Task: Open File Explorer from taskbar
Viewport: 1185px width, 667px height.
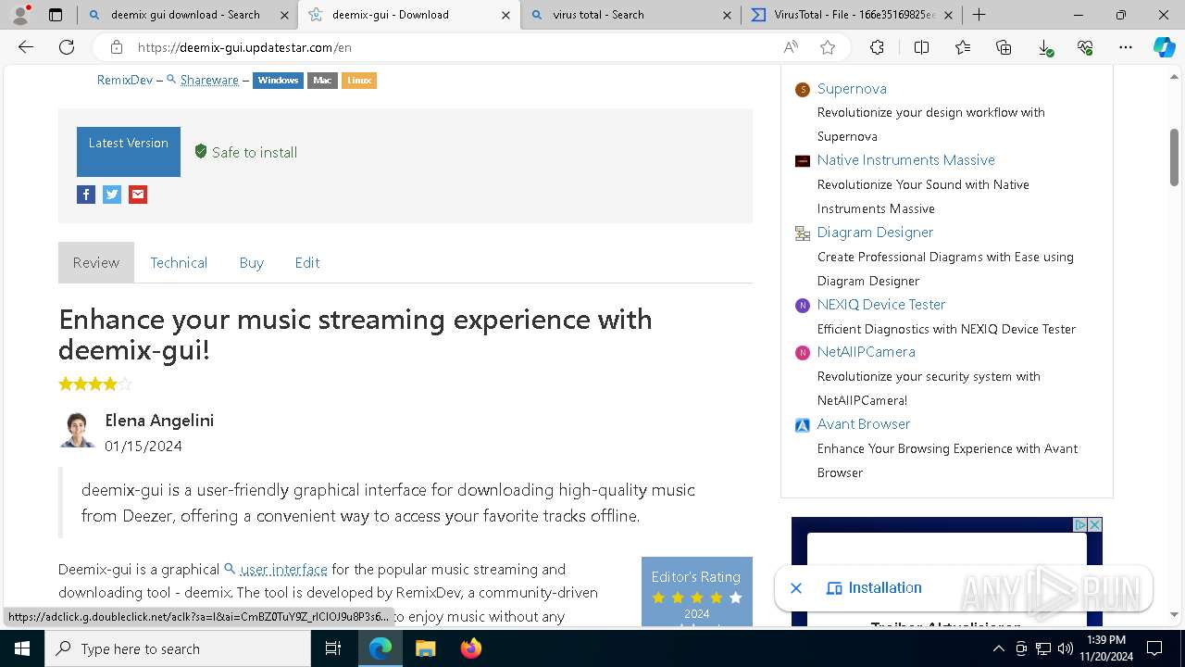Action: pyautogui.click(x=425, y=648)
